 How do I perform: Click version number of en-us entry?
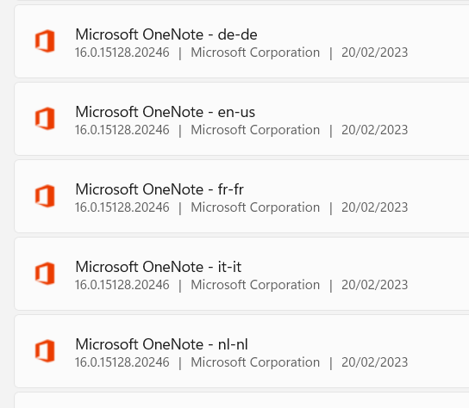[x=122, y=130]
